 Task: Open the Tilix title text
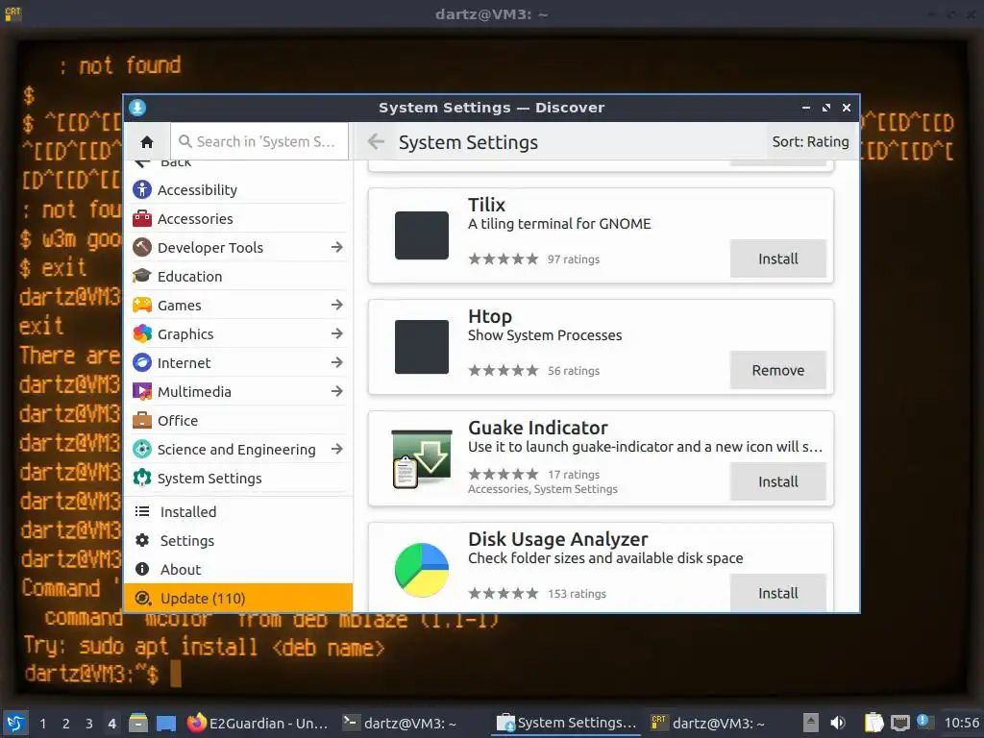pyautogui.click(x=486, y=205)
